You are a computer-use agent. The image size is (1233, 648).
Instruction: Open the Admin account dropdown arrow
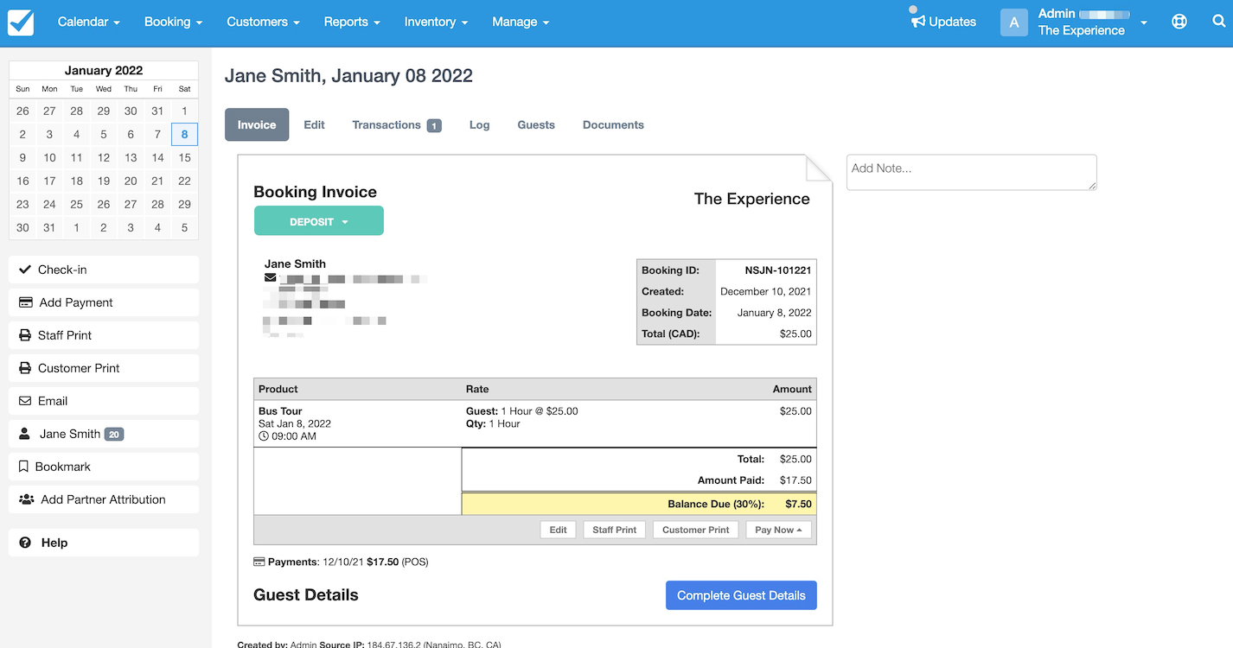coord(1144,23)
